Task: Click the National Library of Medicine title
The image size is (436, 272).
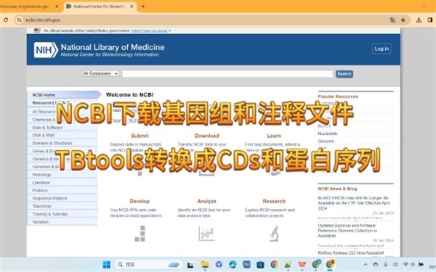Action: pos(113,47)
